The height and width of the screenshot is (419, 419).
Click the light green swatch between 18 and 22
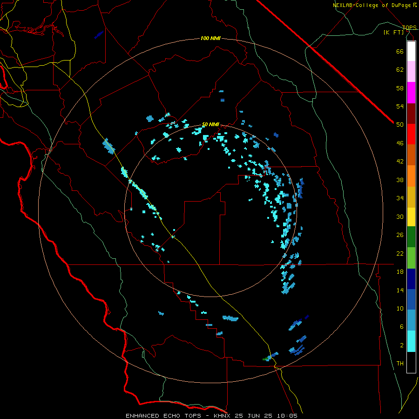point(411,258)
